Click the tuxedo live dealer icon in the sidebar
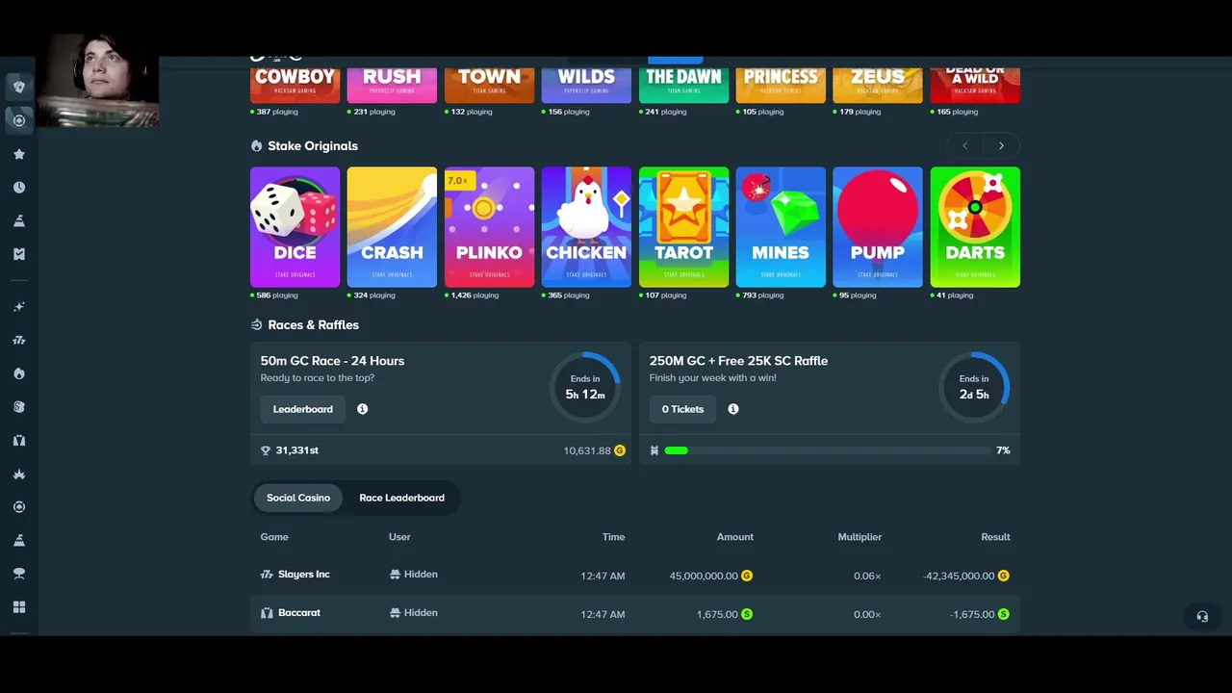This screenshot has width=1232, height=693. click(19, 440)
